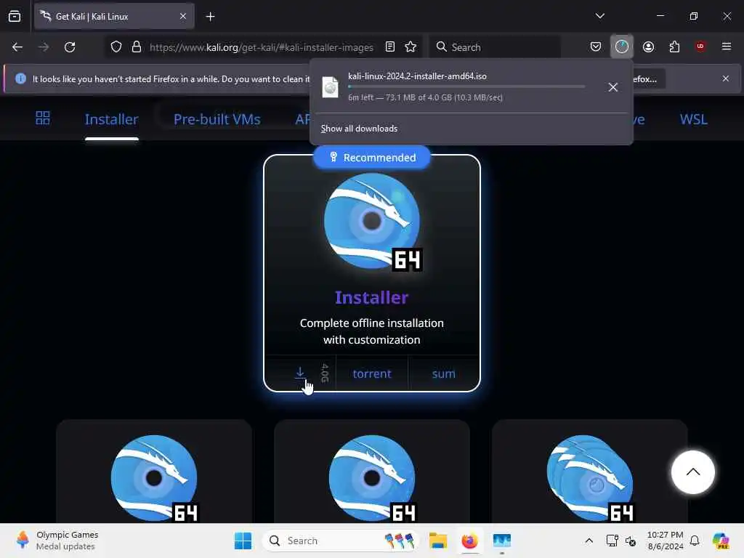Viewport: 744px width, 558px height.
Task: Show hidden system tray icons
Action: 589,541
